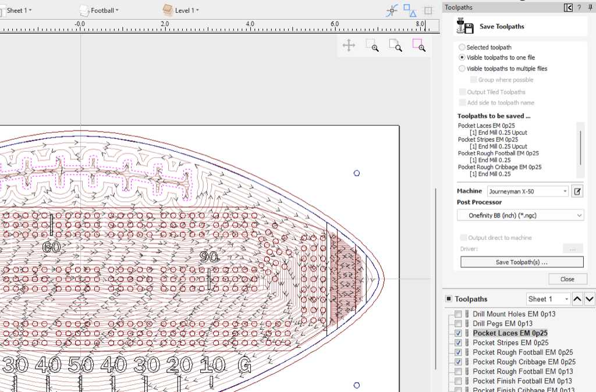596x392 pixels.
Task: Uncheck the Pocket Stripes EM 0p25 checkbox
Action: pyautogui.click(x=459, y=343)
